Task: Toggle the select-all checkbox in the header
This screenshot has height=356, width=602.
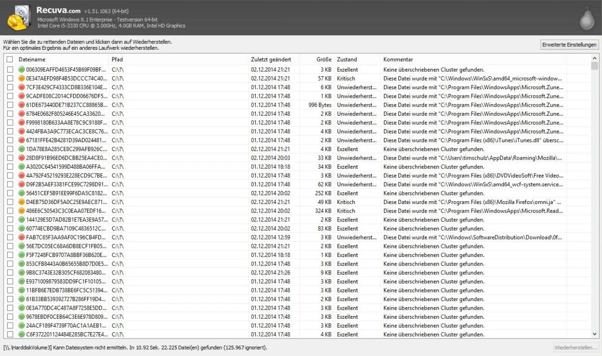Action: coord(10,59)
